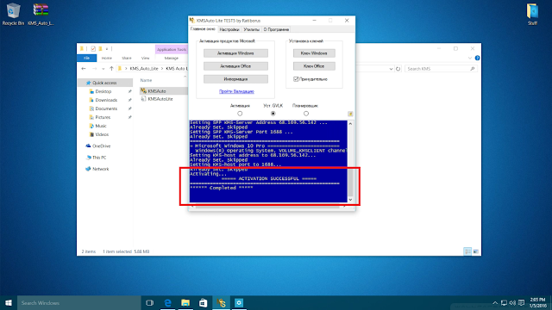Click the Microsoft Edge taskbar icon
This screenshot has height=310, width=552.
tap(168, 302)
